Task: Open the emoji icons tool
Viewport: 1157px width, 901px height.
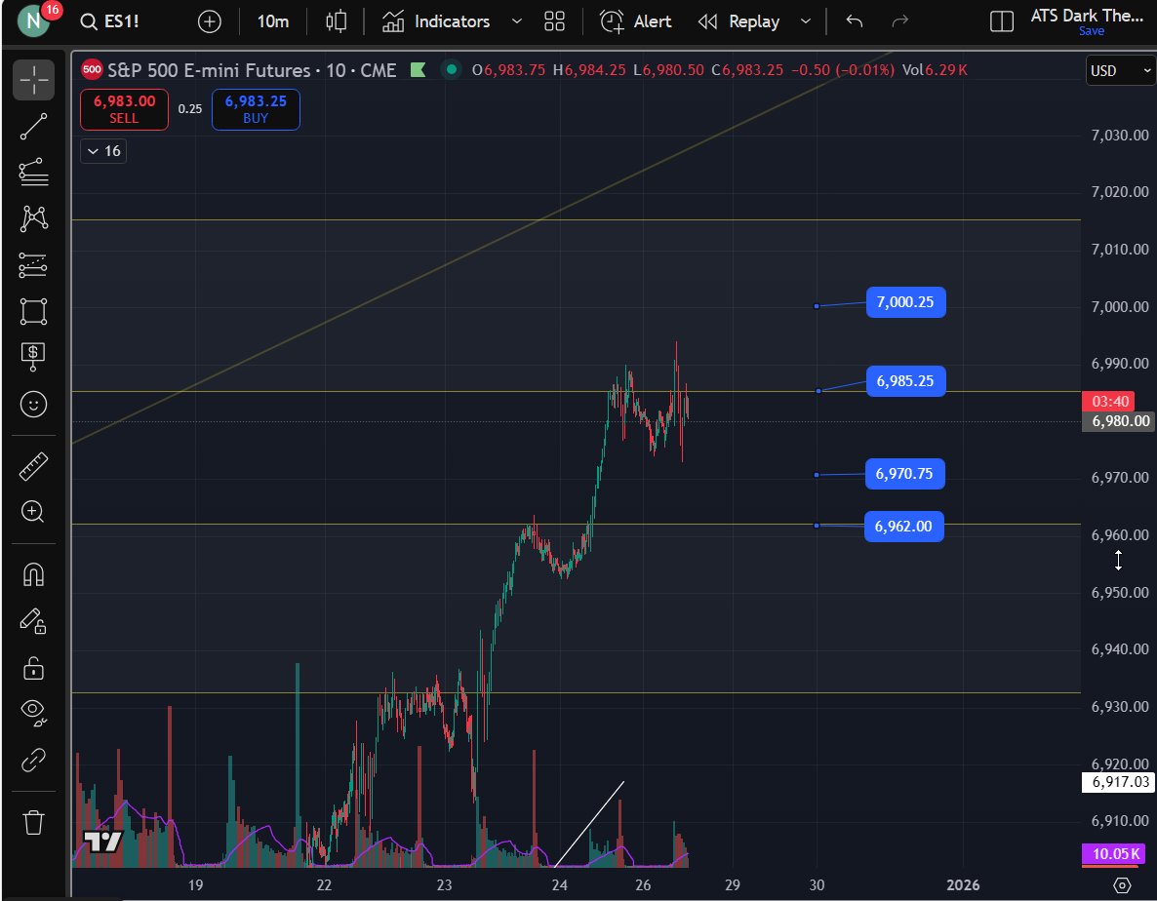Action: pyautogui.click(x=33, y=404)
